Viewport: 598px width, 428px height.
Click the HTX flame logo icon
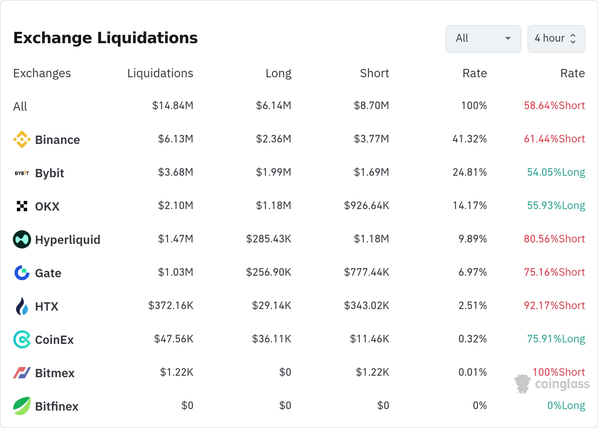pyautogui.click(x=22, y=306)
